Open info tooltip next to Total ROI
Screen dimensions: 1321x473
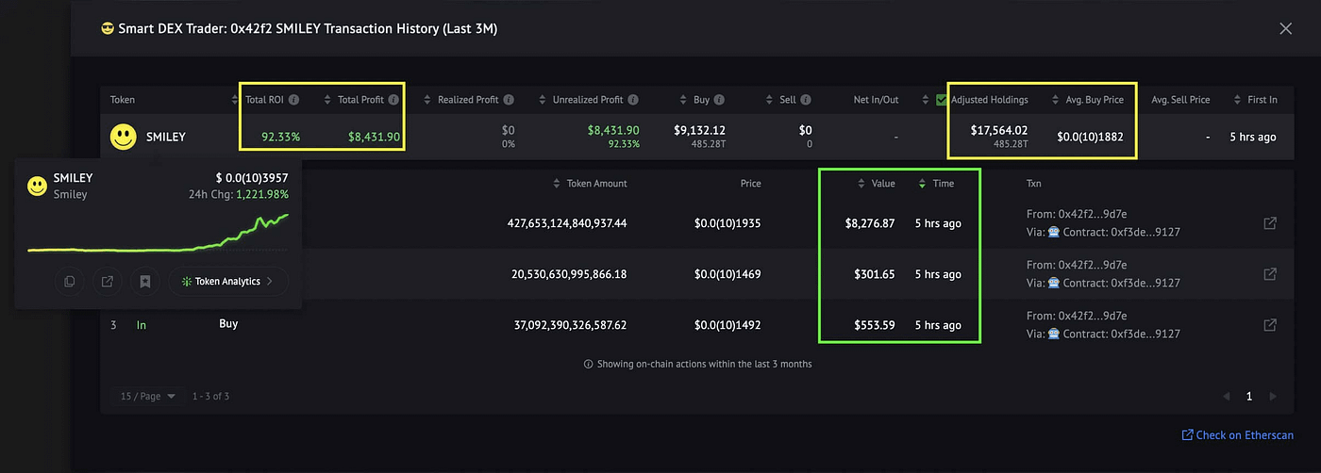tap(293, 100)
